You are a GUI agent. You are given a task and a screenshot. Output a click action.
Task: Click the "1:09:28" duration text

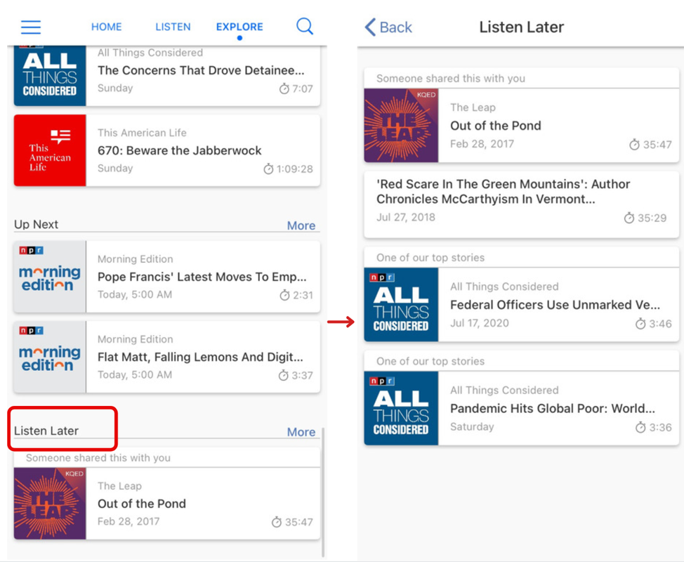point(294,169)
